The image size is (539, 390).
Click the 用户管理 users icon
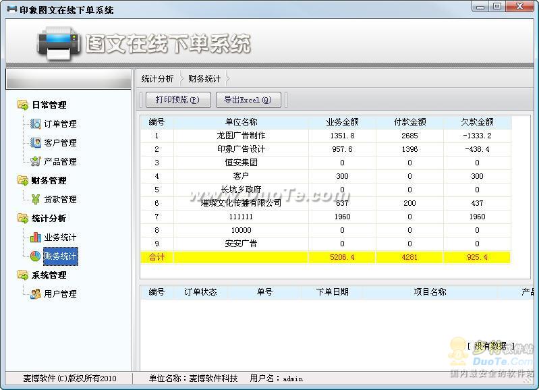pyautogui.click(x=36, y=294)
